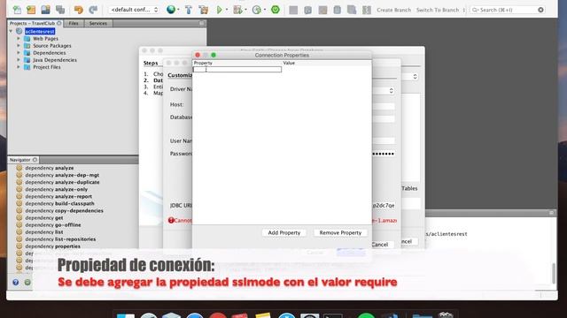Viewport: 567px width, 318px height.
Task: Select dependency analyze-dep-mgt in Navigator
Action: tap(62, 175)
